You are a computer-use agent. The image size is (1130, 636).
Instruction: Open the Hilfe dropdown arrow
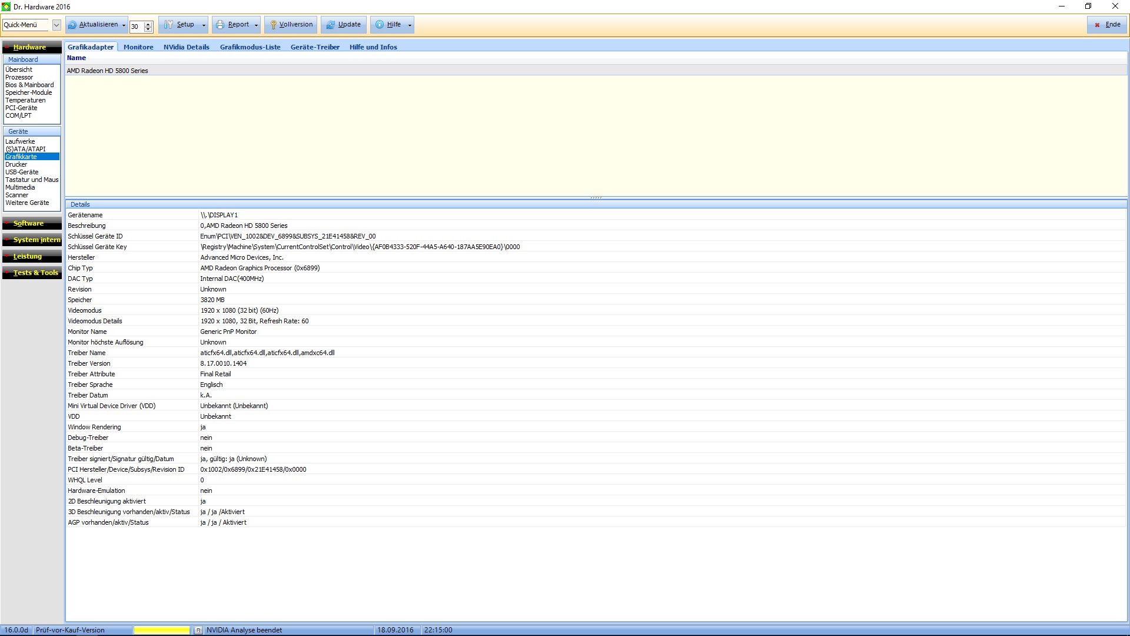pos(410,25)
